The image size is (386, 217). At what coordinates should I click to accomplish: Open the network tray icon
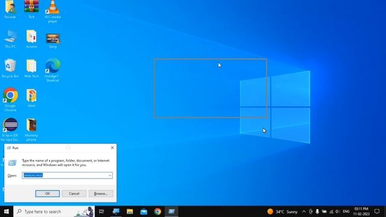click(x=331, y=212)
